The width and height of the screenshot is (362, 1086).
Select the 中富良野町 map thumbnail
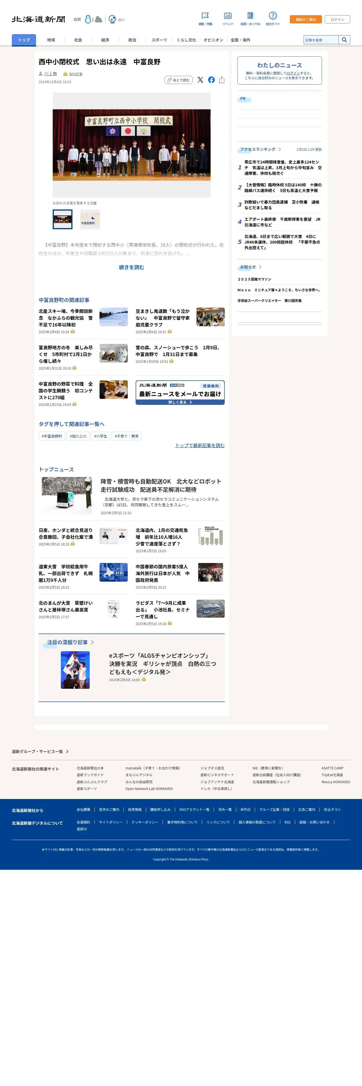(90, 219)
